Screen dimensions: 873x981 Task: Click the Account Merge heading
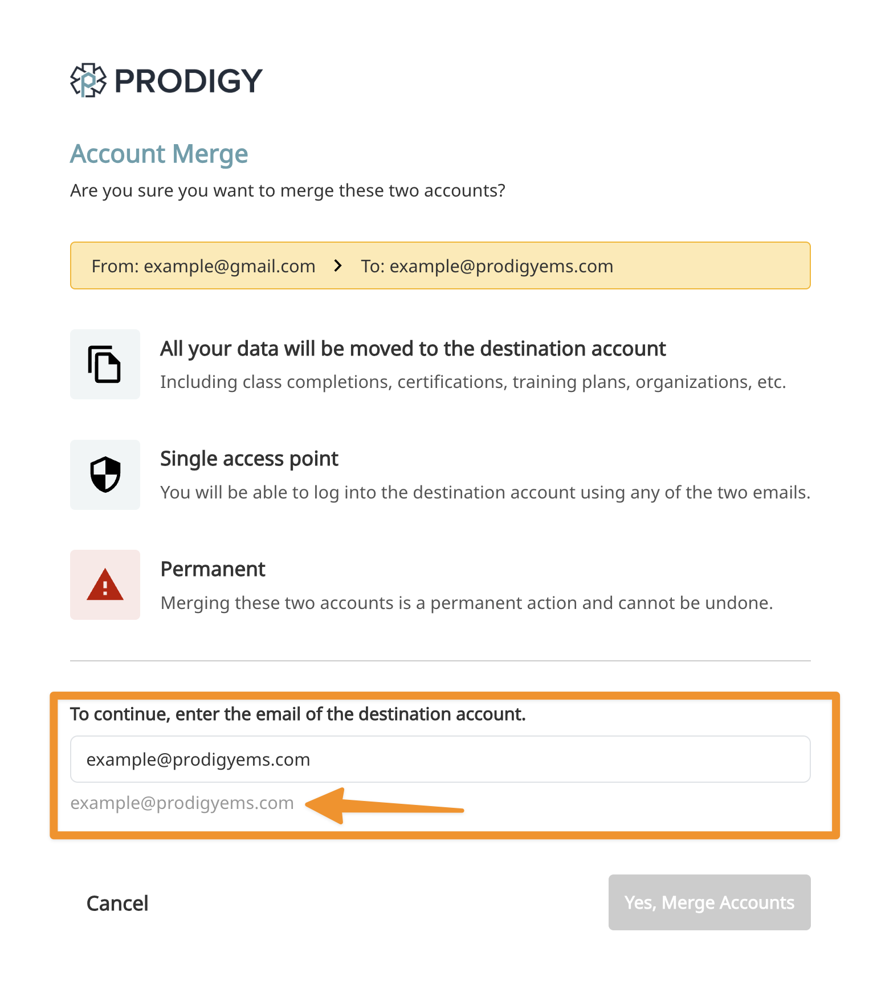pos(159,154)
